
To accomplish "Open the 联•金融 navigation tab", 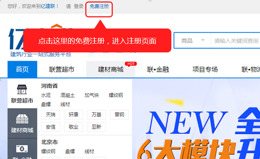I will click(158, 70).
